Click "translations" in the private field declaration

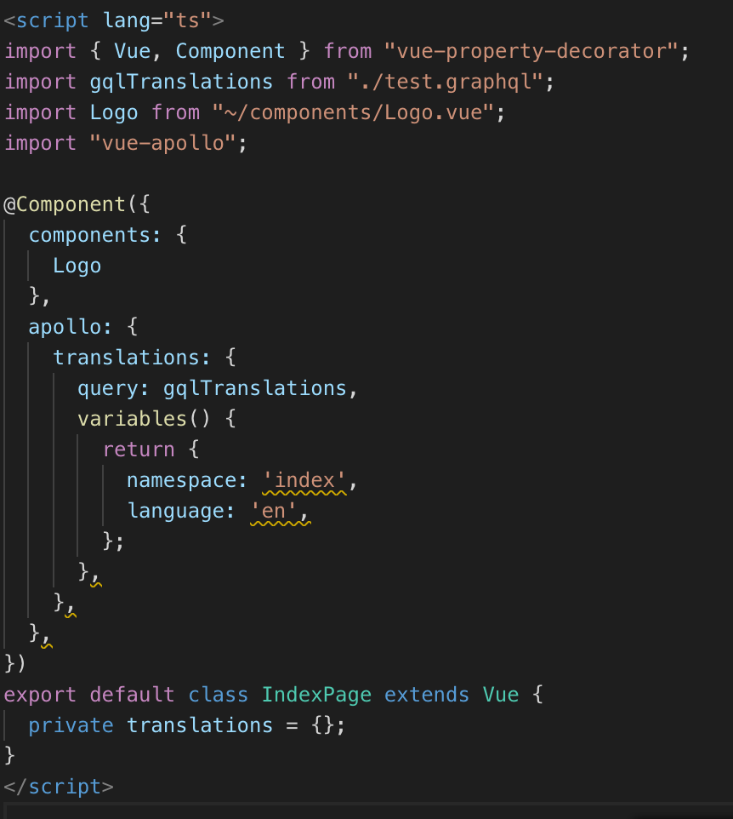pos(200,725)
